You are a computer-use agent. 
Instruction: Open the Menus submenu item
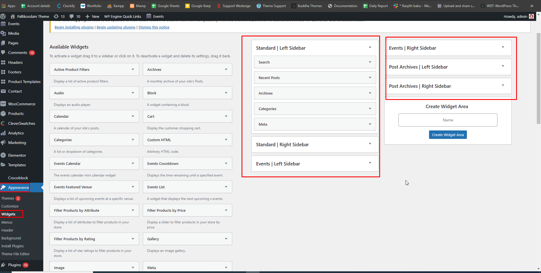(7, 222)
